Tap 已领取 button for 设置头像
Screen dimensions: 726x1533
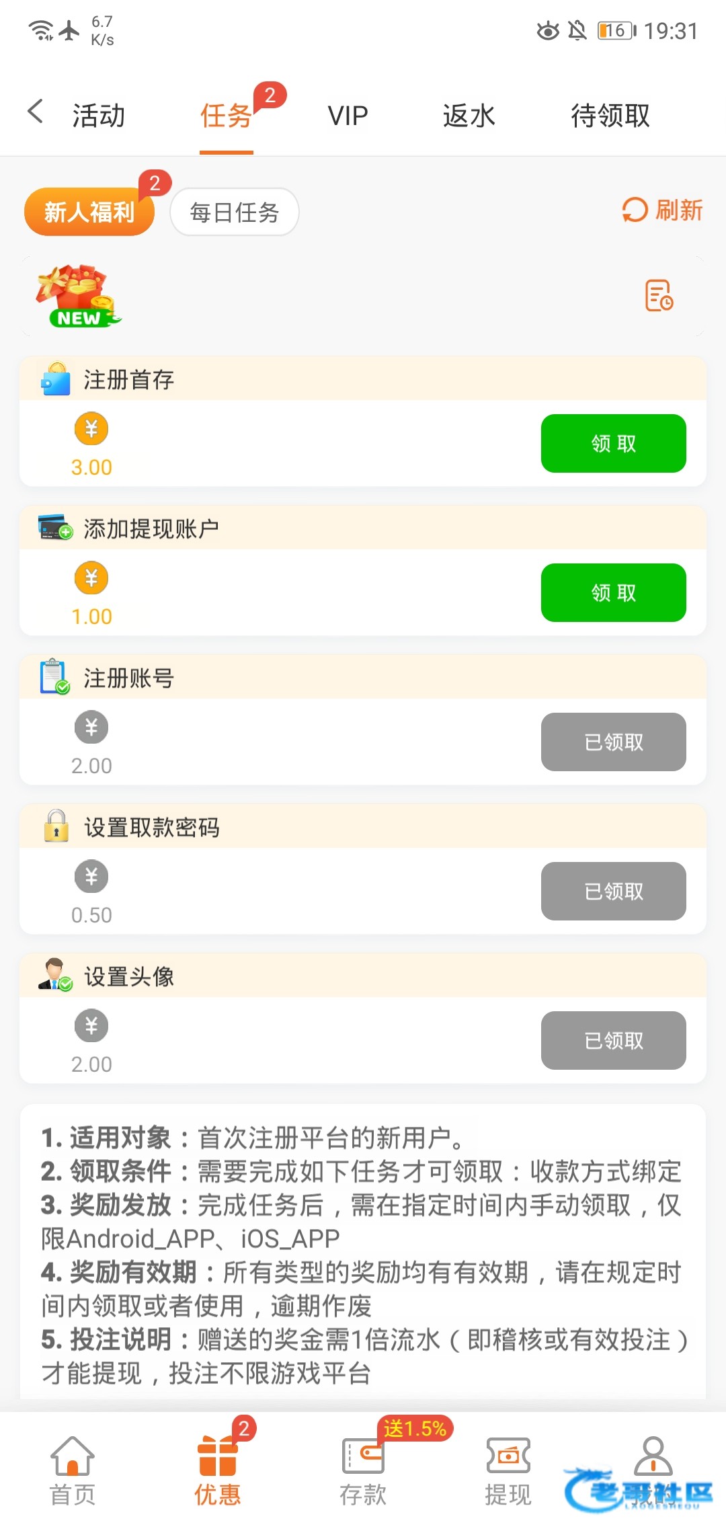tap(613, 1041)
